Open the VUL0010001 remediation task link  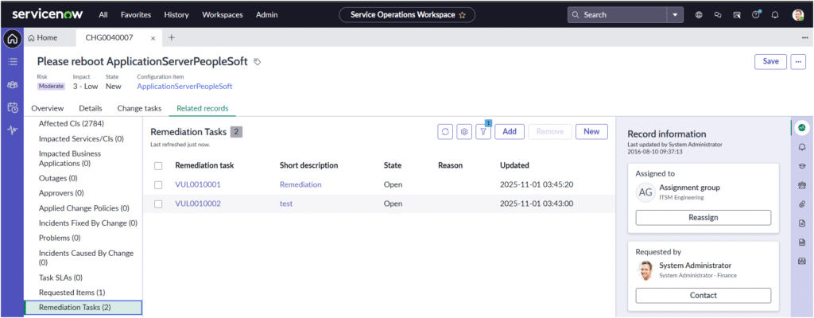[x=198, y=184]
